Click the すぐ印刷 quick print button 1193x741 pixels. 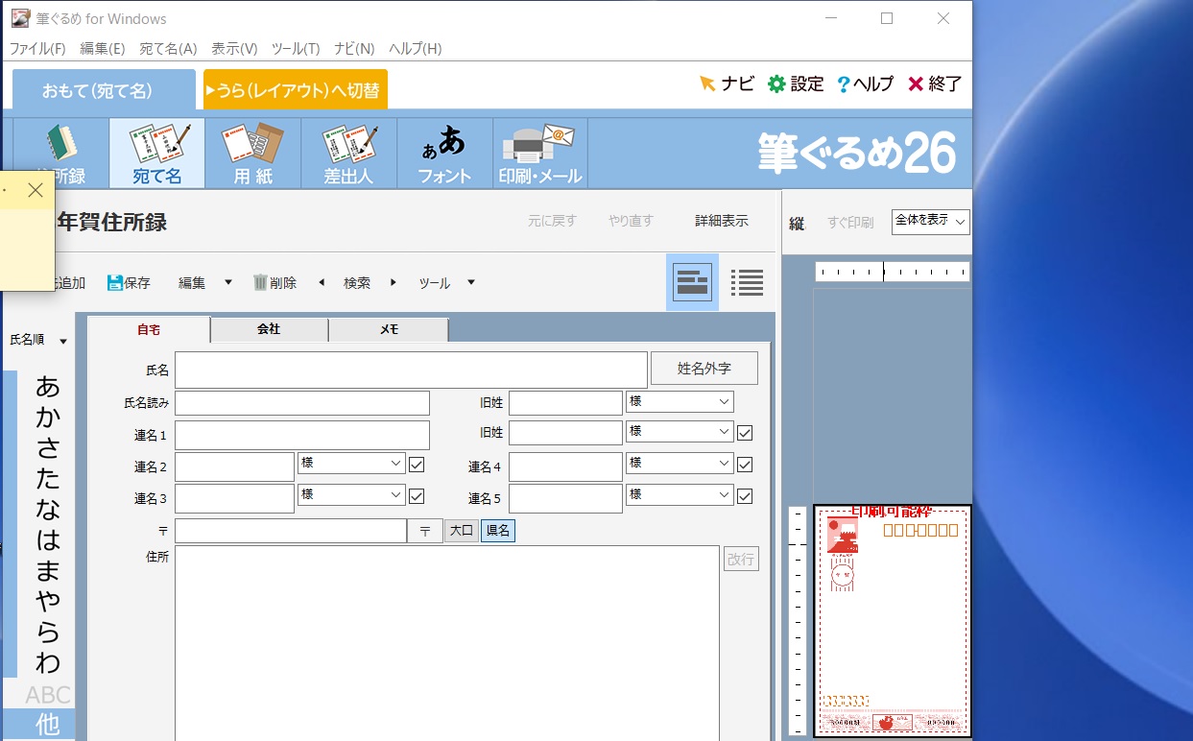(x=850, y=223)
